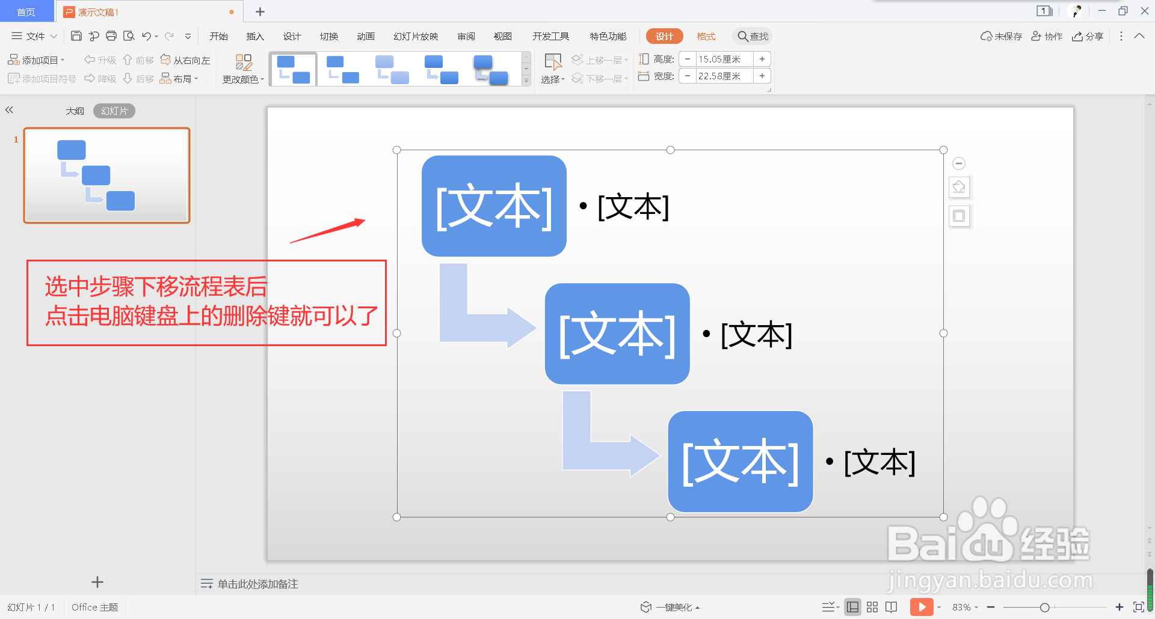This screenshot has width=1155, height=619.
Task: Open the 更改颜色 color change tool
Action: [x=243, y=67]
